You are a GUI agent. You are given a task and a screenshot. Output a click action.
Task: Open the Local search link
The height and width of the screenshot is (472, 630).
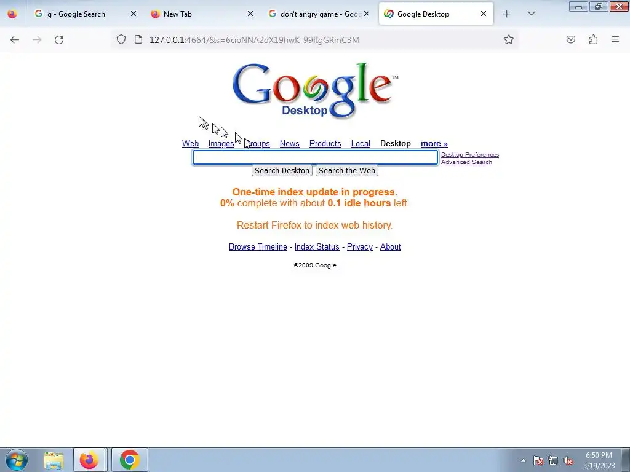[361, 143]
